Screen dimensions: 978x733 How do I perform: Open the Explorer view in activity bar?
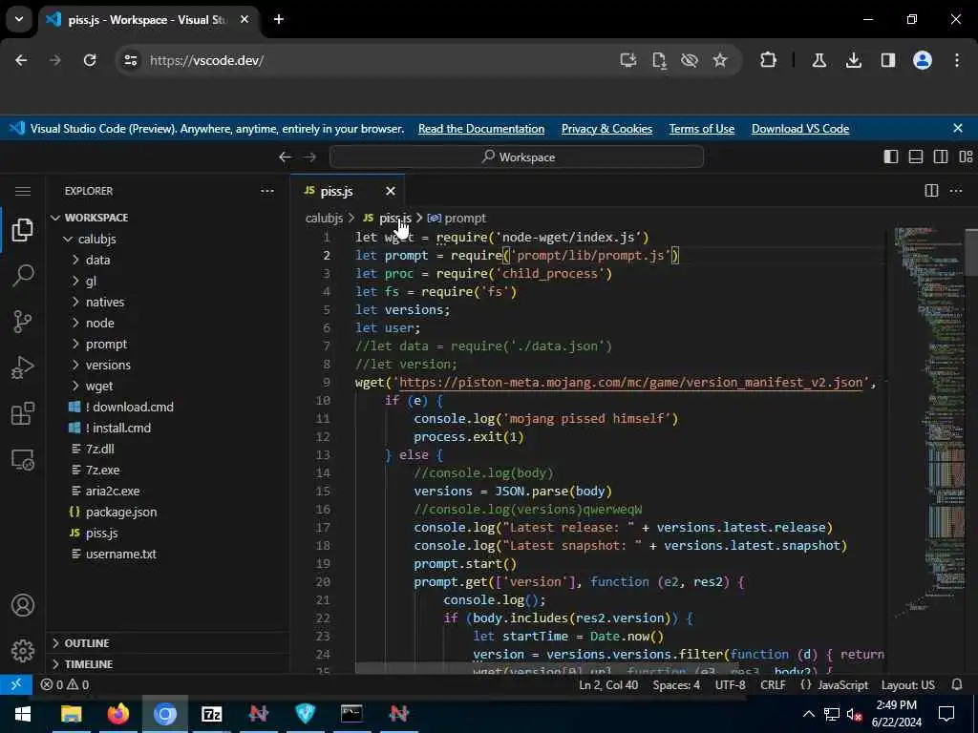click(23, 230)
